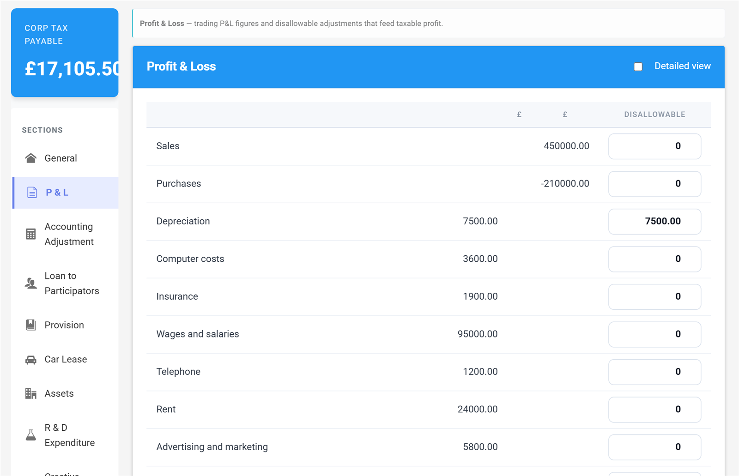Screen dimensions: 739x476
Task: Open the Accounting Adjustment section
Action: click(65, 234)
